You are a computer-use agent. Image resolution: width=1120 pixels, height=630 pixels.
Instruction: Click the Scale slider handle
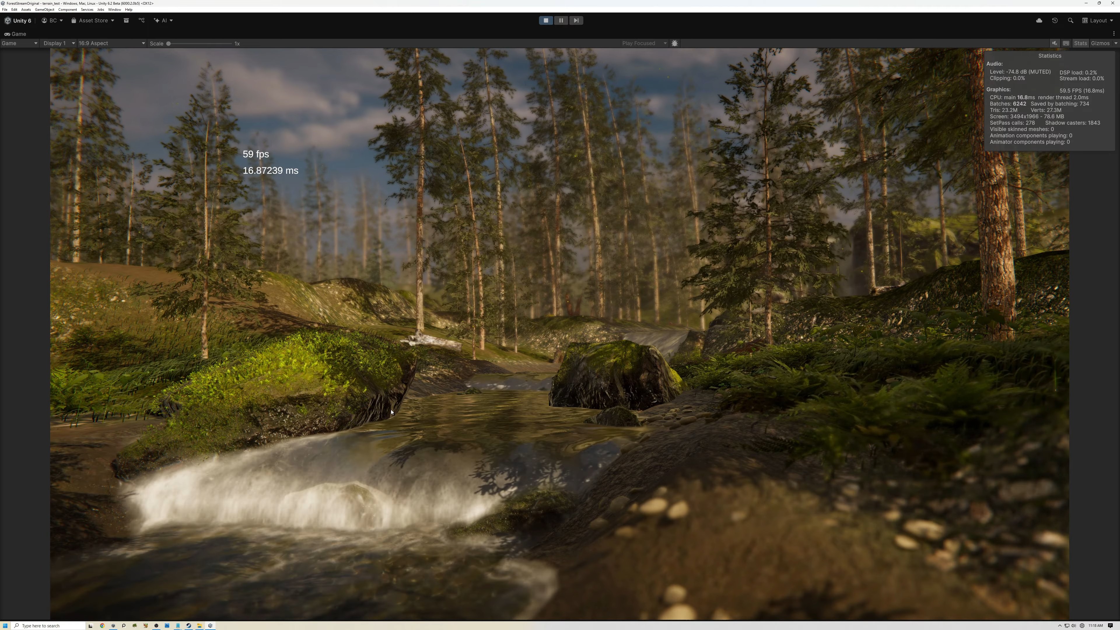(168, 43)
